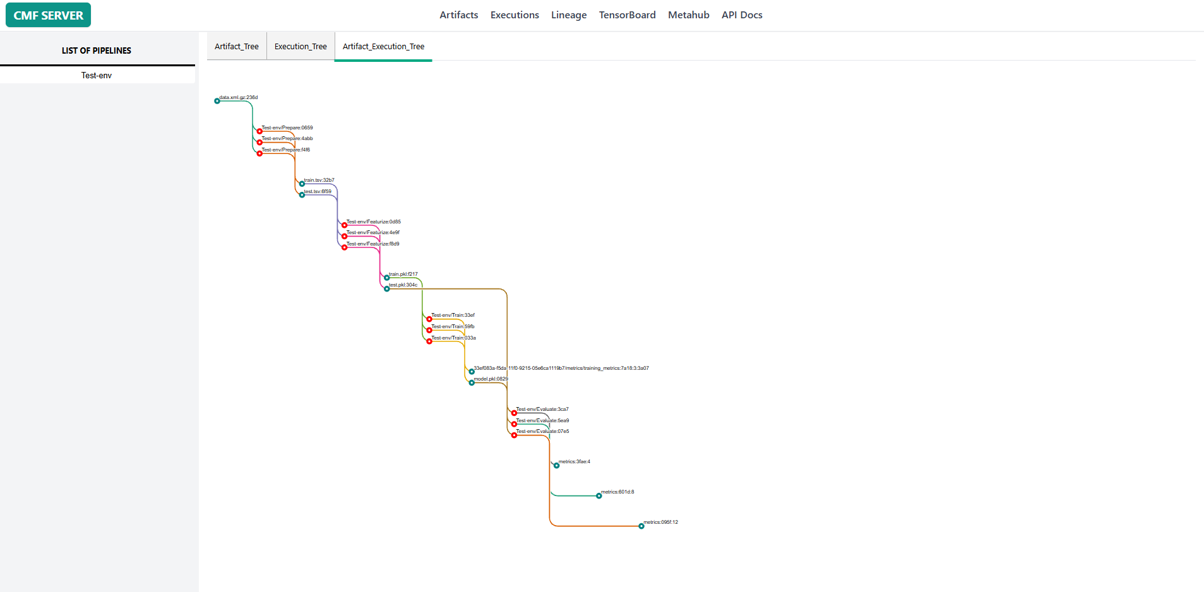Select the Test-env/Train:33ef execution node
The image size is (1204, 592).
429,319
